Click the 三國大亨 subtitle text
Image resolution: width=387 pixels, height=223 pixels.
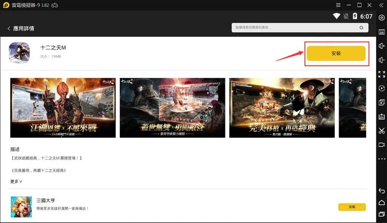click(62, 208)
